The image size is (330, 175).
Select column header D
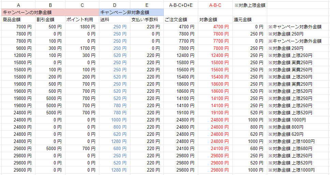114,5
